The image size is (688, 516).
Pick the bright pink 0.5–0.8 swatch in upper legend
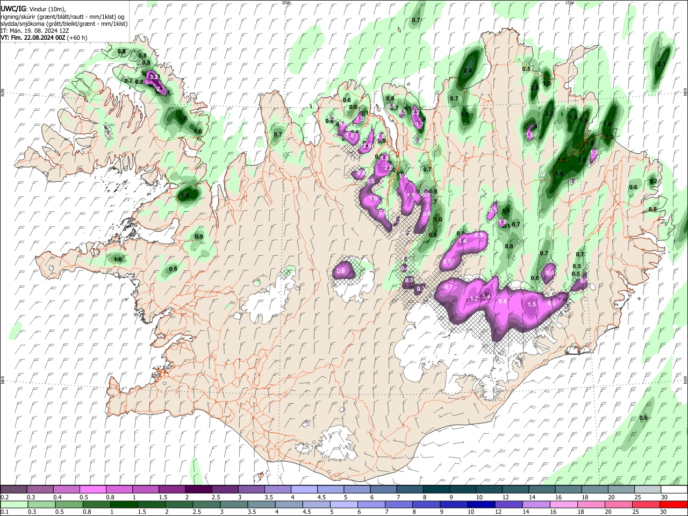point(92,490)
